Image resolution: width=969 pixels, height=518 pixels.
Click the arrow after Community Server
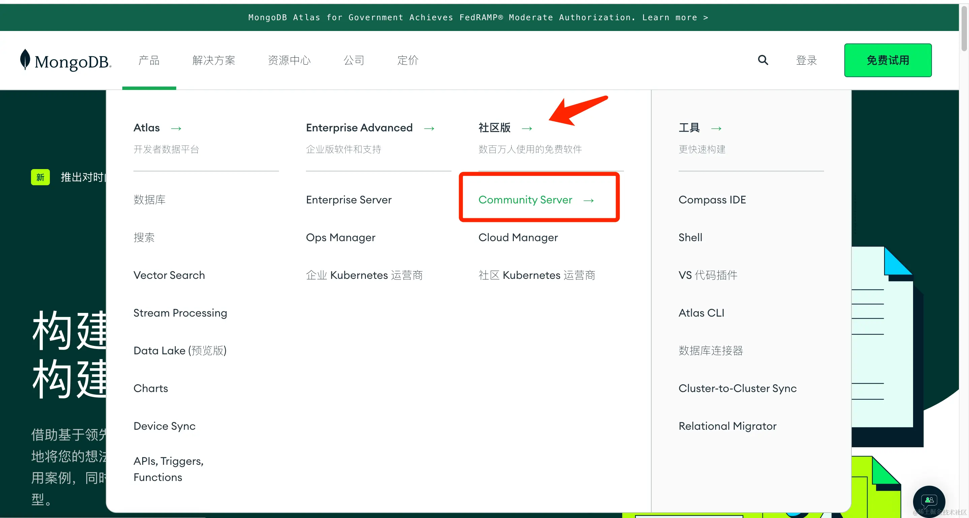click(x=588, y=201)
